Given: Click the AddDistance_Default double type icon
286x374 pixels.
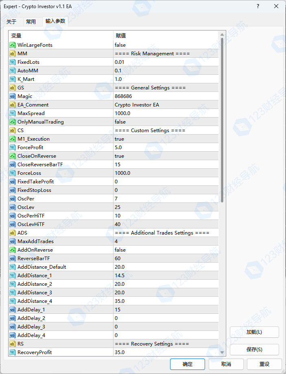Looking at the screenshot, I should pyautogui.click(x=13, y=267).
